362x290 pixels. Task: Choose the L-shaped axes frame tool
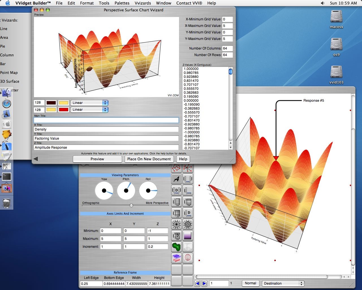click(x=188, y=190)
